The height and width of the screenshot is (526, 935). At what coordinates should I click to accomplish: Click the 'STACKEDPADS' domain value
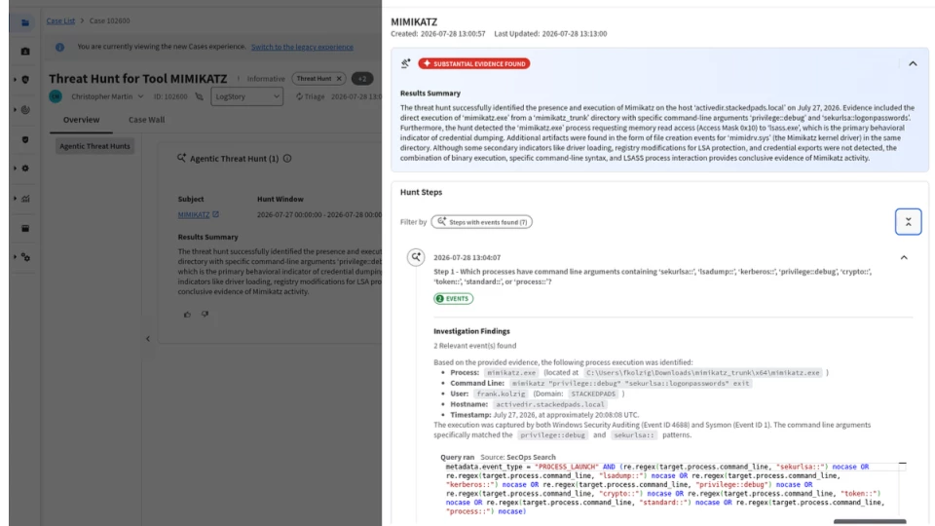[x=593, y=394]
